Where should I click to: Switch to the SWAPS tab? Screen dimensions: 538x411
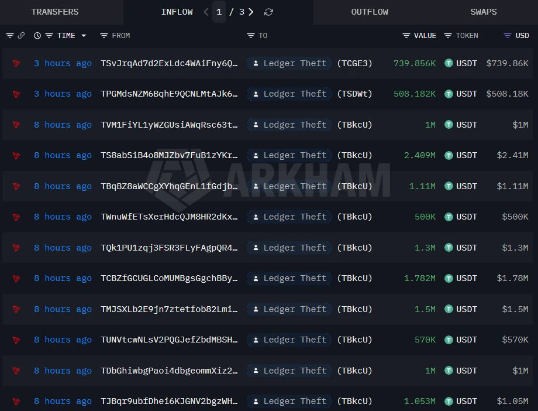tap(484, 12)
